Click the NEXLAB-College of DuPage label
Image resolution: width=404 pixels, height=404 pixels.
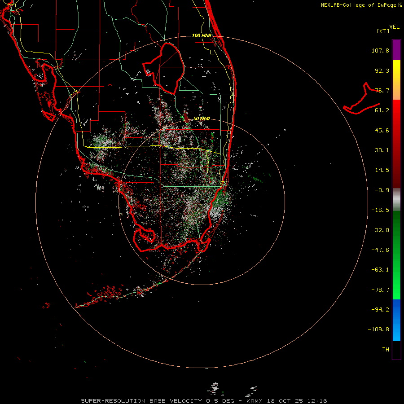click(361, 5)
